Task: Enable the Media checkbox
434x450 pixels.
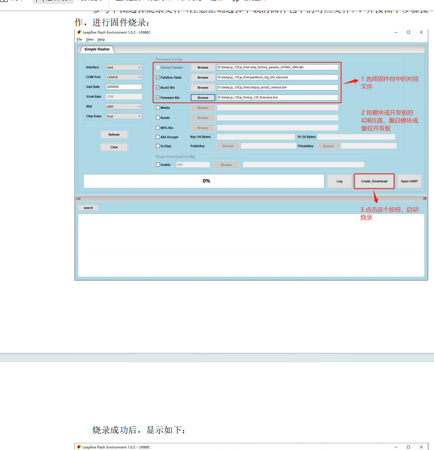Action: pos(158,108)
